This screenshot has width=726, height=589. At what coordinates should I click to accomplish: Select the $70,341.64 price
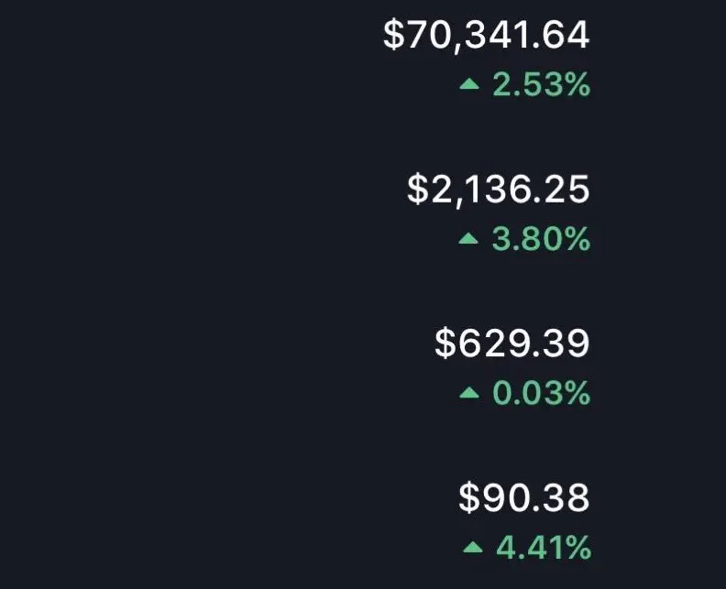pos(487,36)
